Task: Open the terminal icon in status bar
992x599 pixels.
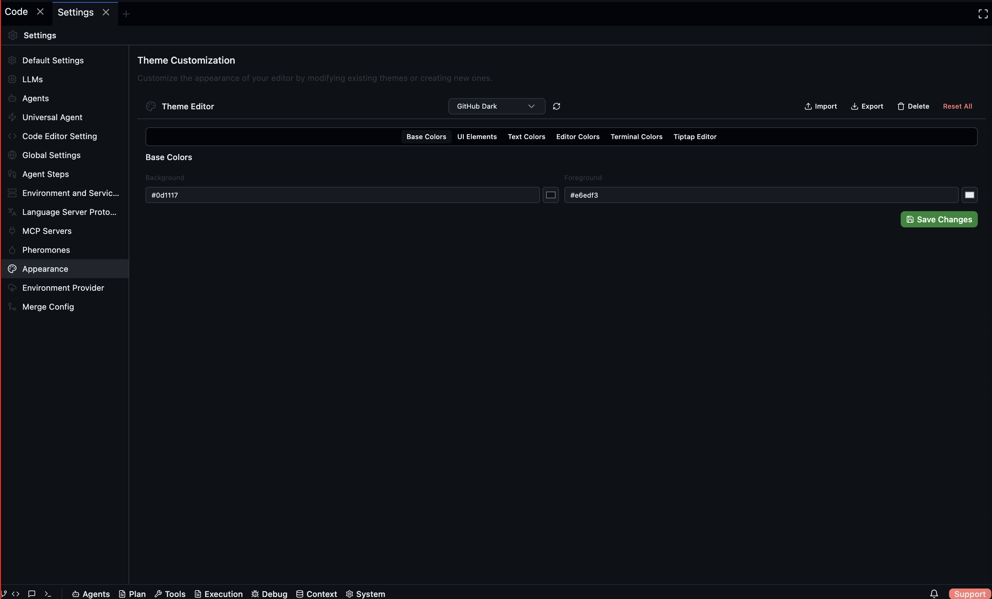Action: pyautogui.click(x=48, y=594)
